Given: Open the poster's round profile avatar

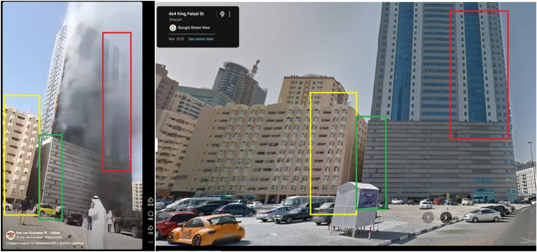Looking at the screenshot, I should pyautogui.click(x=10, y=234).
